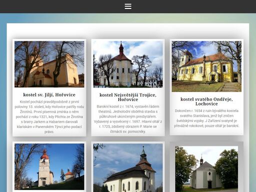The image size is (256, 192).
Task: Follow the 'kostel sv. Jiljí, Hořovice' title
Action: 49,95
